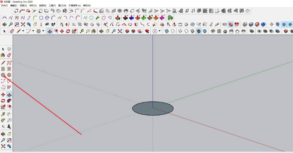Toggle Back Edges style

173,31
